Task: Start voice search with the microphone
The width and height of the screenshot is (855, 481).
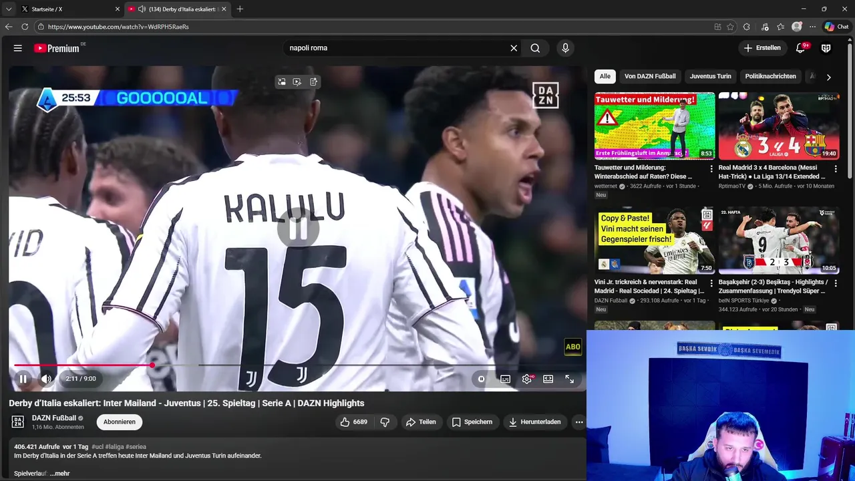Action: (565, 48)
